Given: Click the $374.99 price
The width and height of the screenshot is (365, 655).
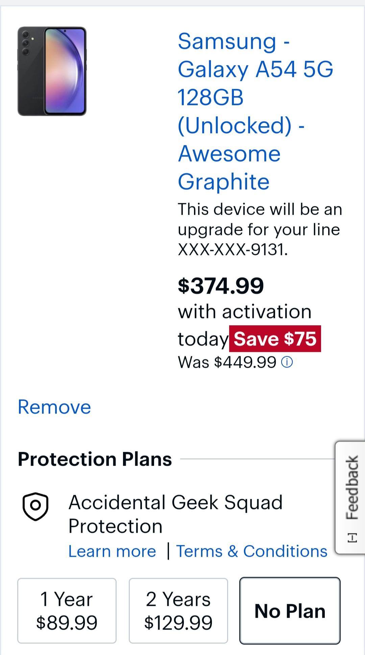Looking at the screenshot, I should click(x=221, y=286).
